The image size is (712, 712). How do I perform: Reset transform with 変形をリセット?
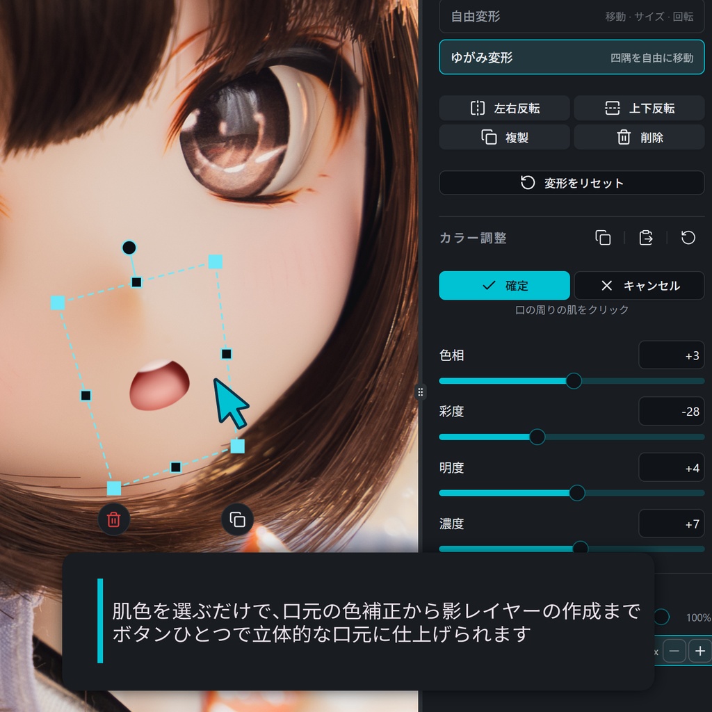[x=572, y=183]
